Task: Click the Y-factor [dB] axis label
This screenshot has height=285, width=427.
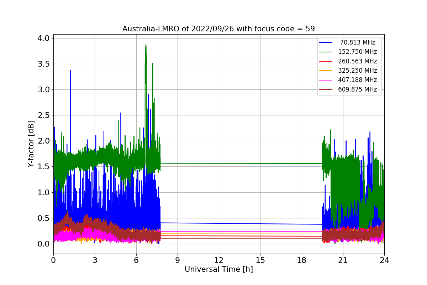Action: tap(31, 144)
